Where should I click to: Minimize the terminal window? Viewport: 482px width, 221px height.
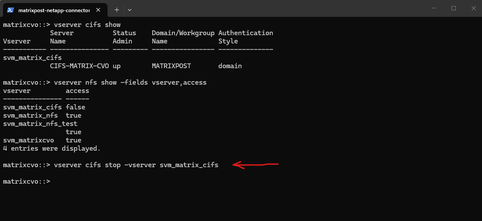pyautogui.click(x=434, y=8)
